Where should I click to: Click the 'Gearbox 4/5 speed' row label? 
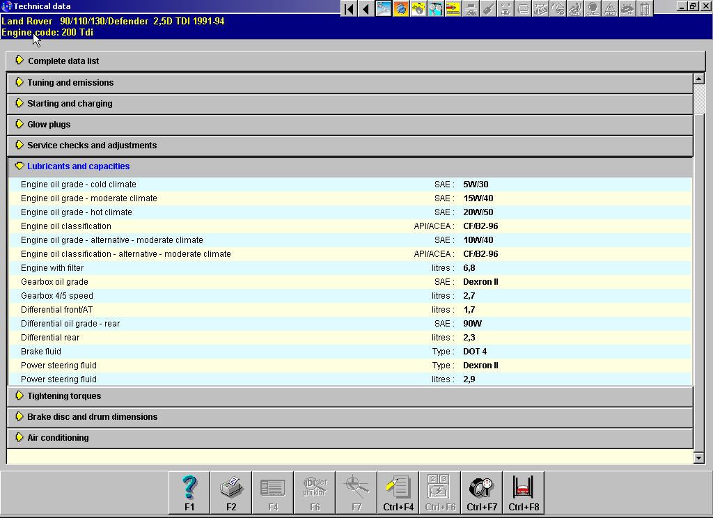(x=57, y=296)
